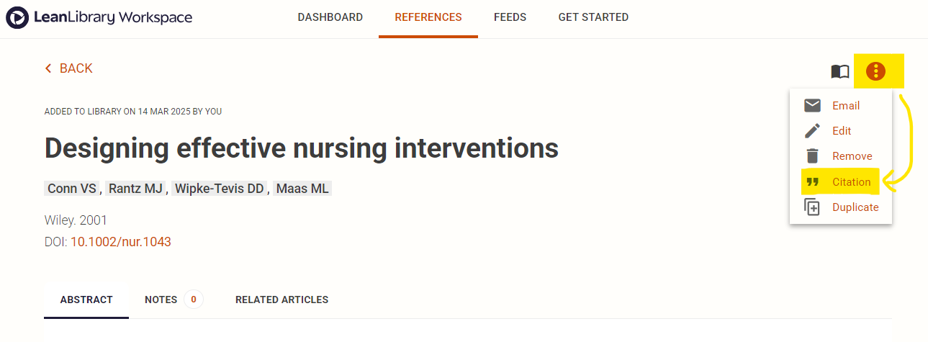Viewport: 928px width, 342px height.
Task: Select Duplicate menu entry text
Action: pyautogui.click(x=855, y=207)
